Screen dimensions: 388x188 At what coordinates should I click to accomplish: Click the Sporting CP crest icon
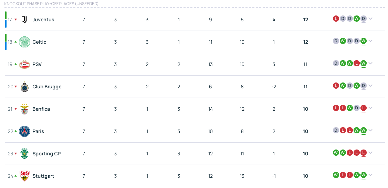click(24, 154)
